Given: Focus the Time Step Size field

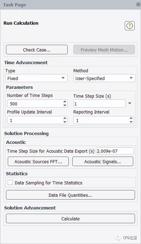Looking at the screenshot, I should [x=99, y=104].
